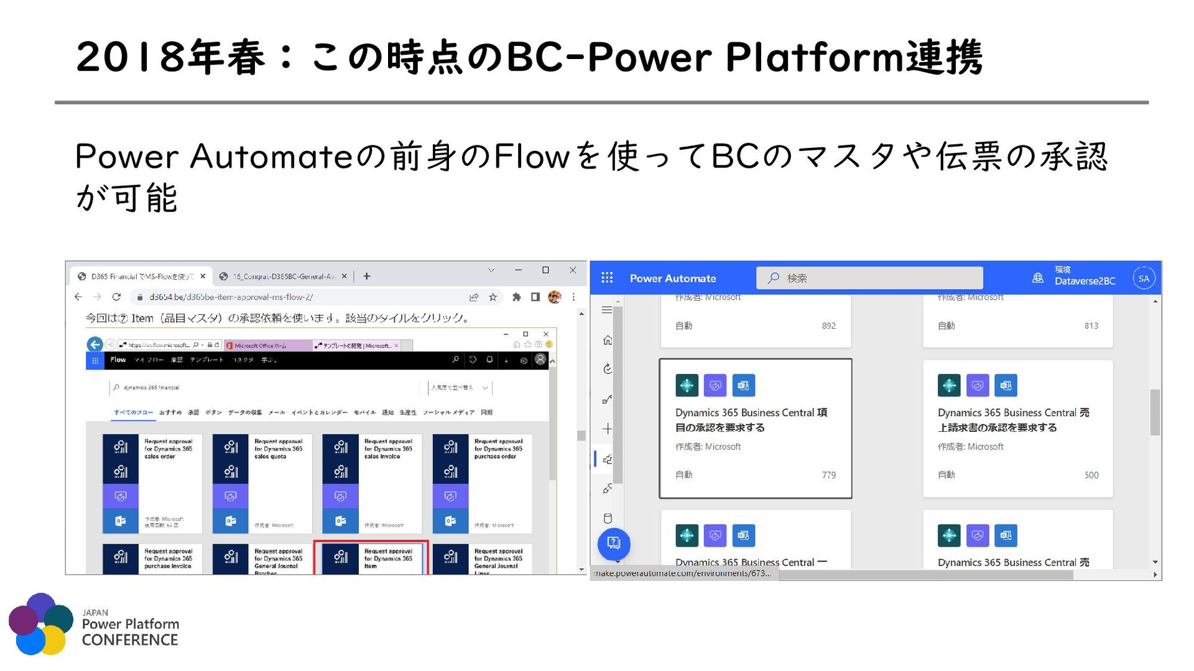Open template for Business Central sales invoice approval (500)

tap(1017, 428)
